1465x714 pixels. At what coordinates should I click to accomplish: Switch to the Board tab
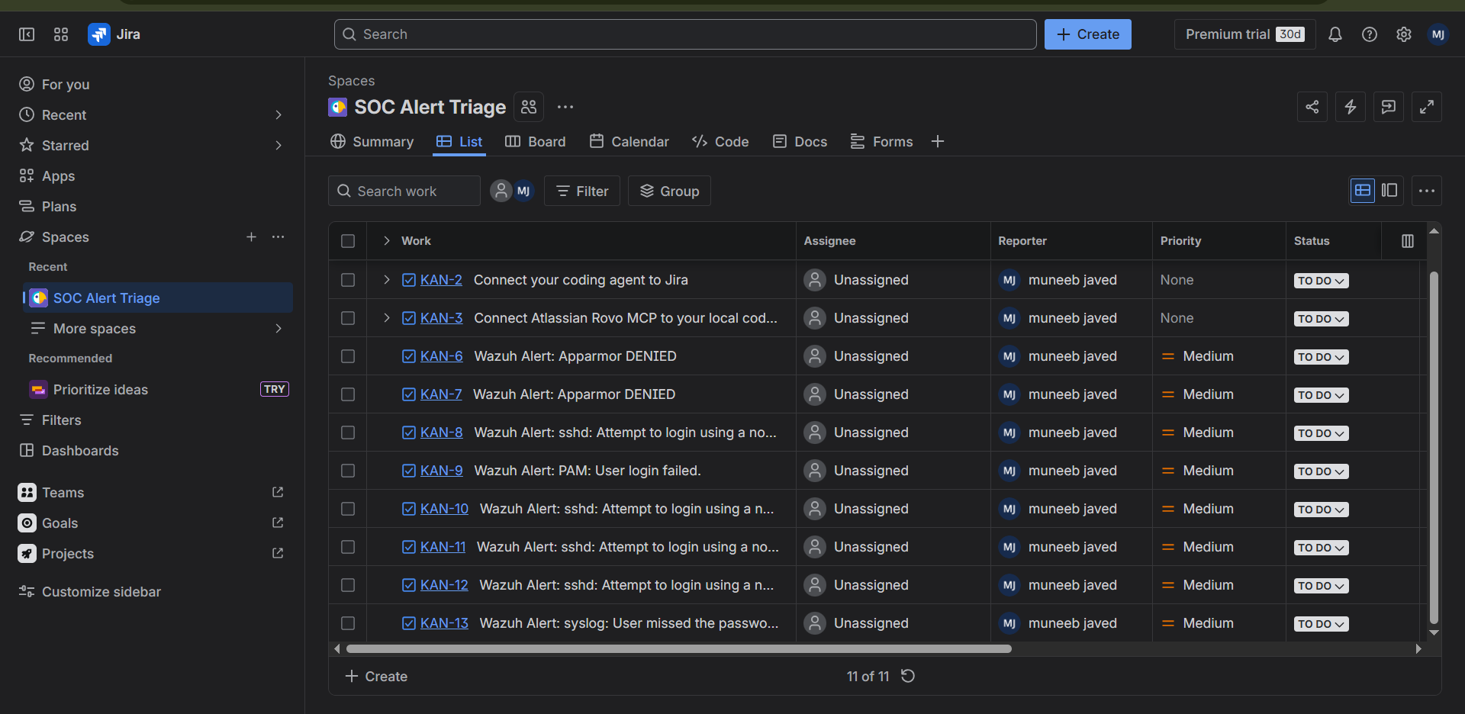click(536, 142)
